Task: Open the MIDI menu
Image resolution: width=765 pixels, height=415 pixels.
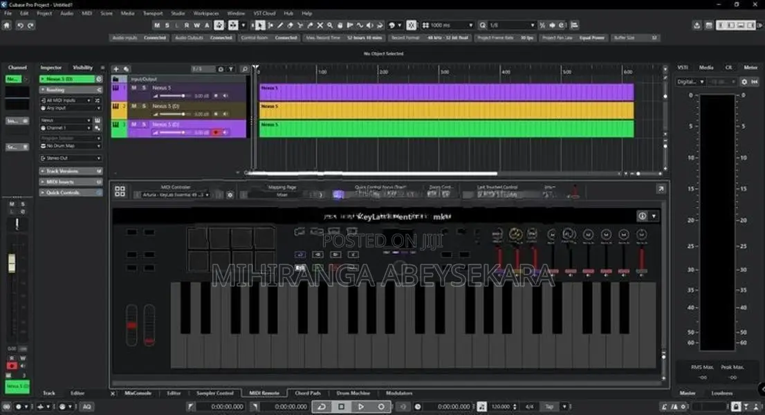Action: (x=87, y=14)
